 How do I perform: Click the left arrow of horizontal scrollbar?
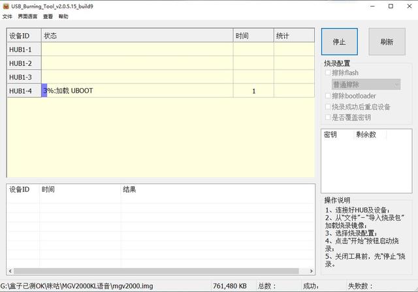tap(10, 271)
